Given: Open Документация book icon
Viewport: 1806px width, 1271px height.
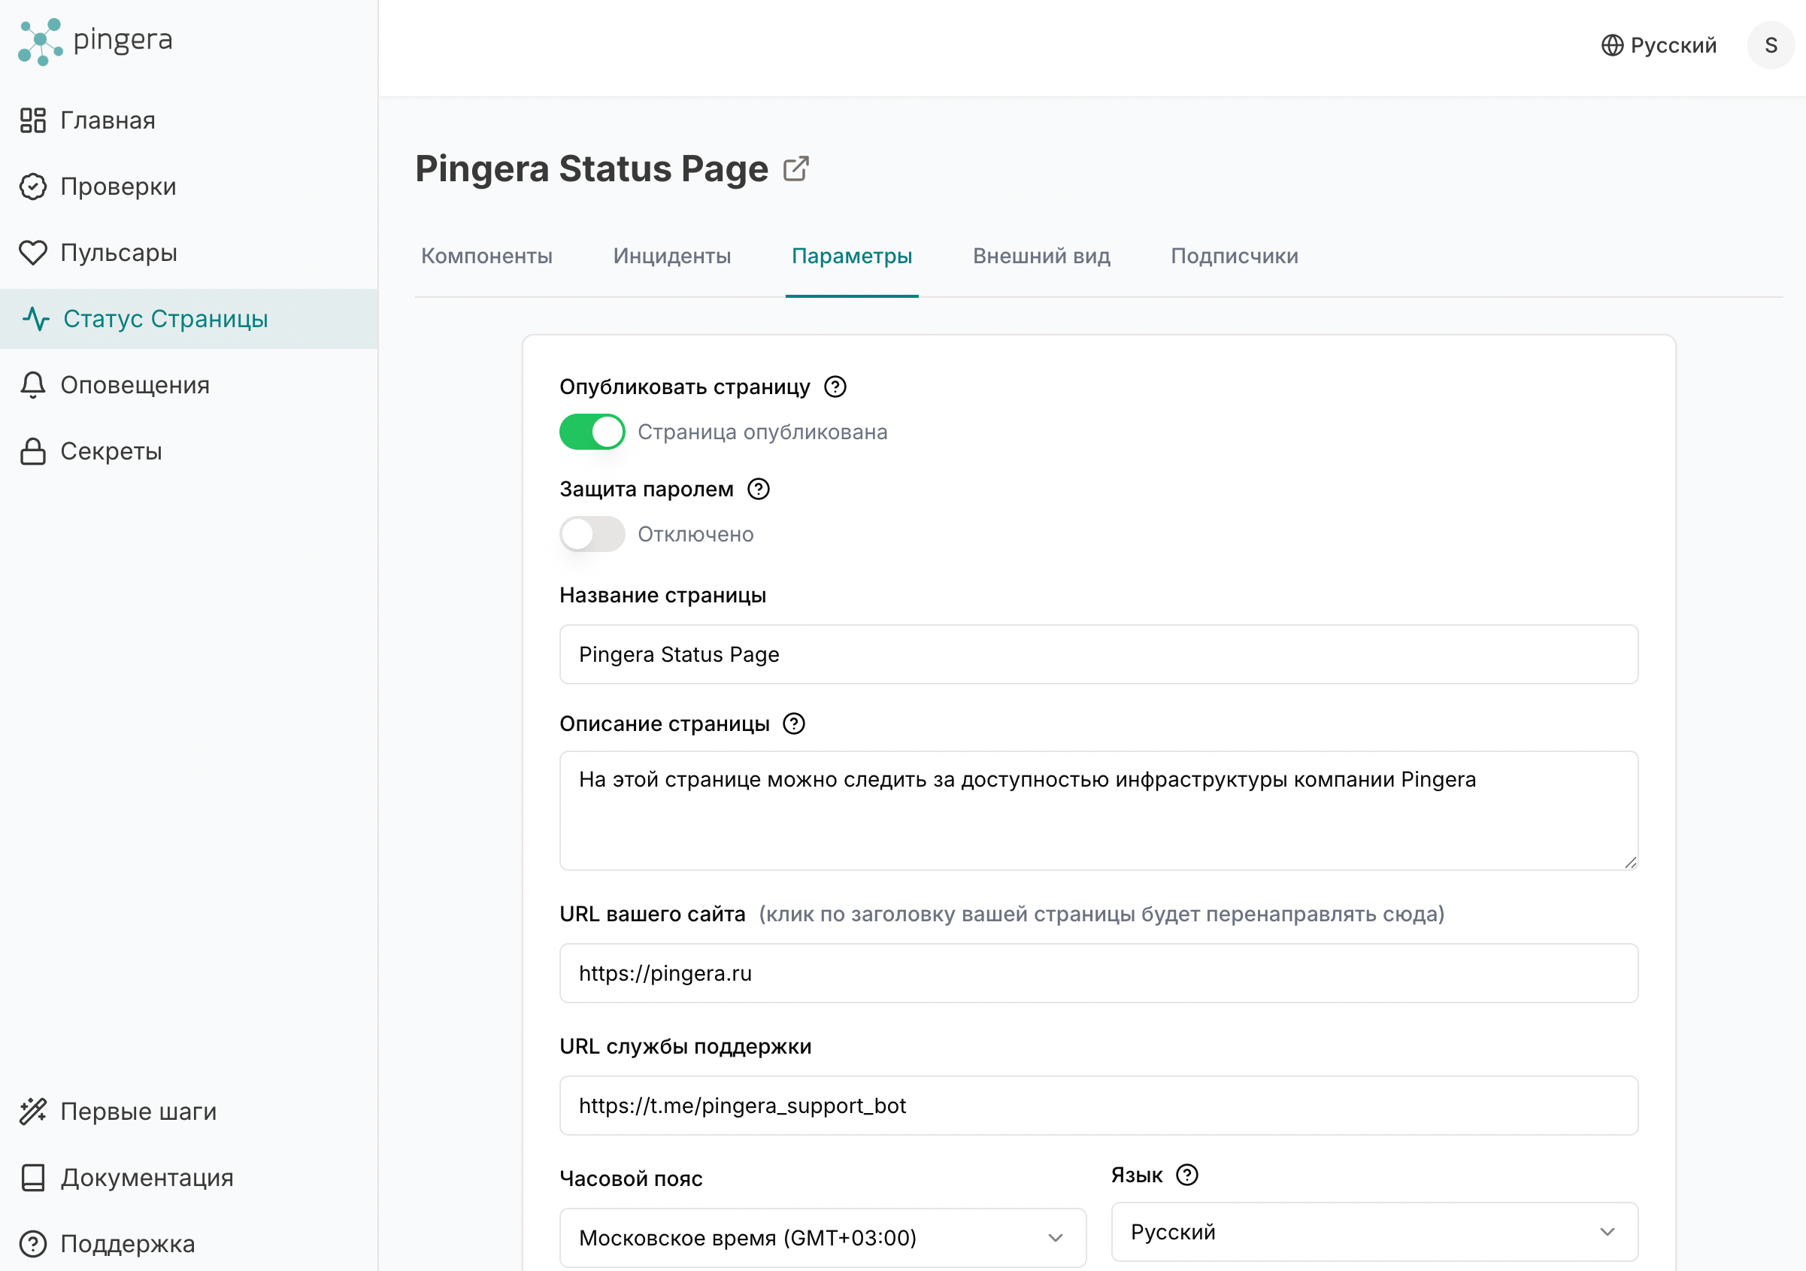Looking at the screenshot, I should pyautogui.click(x=33, y=1177).
